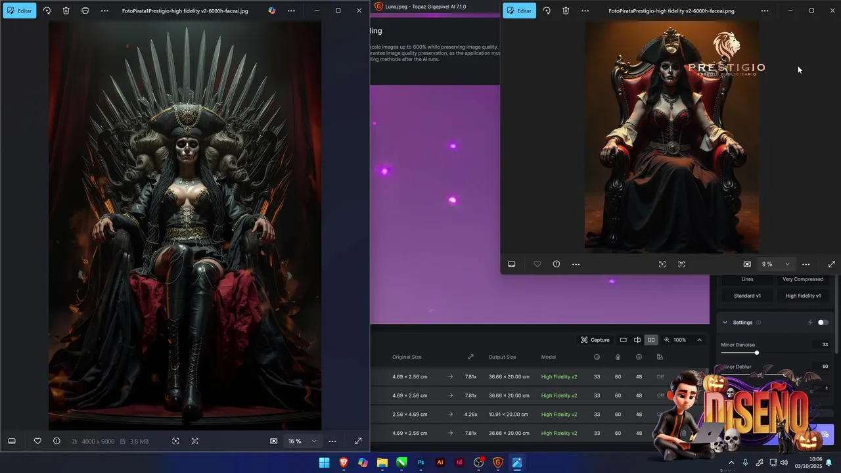Click fit-to-window icon in left Photos window
This screenshot has height=473, width=841.
tap(274, 441)
